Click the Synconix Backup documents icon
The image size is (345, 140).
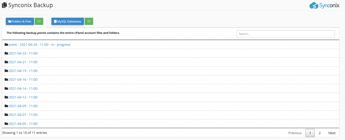coord(4,5)
